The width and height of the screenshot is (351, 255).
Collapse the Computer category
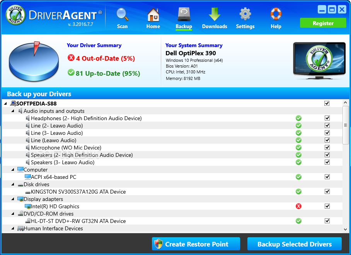click(x=13, y=170)
